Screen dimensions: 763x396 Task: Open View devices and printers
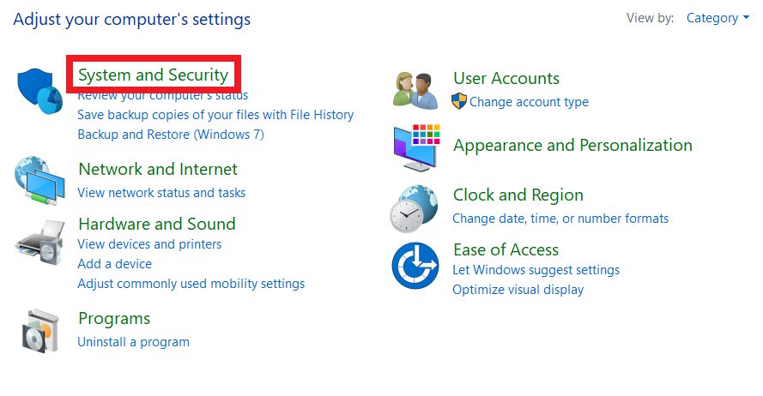[149, 244]
